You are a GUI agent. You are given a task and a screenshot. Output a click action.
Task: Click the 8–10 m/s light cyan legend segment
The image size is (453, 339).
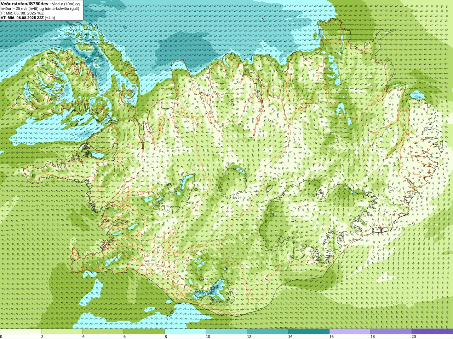[x=185, y=332]
